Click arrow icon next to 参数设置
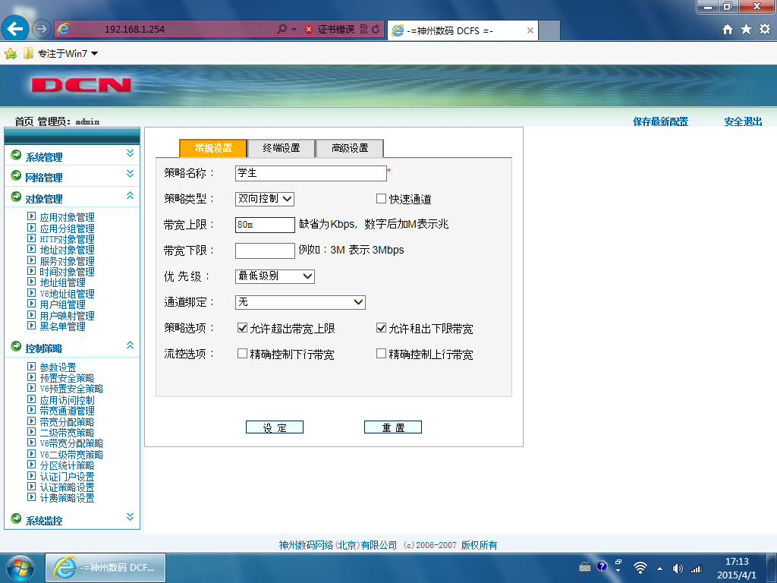 tap(31, 367)
